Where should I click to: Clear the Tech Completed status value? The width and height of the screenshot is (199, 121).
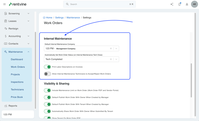111,59
